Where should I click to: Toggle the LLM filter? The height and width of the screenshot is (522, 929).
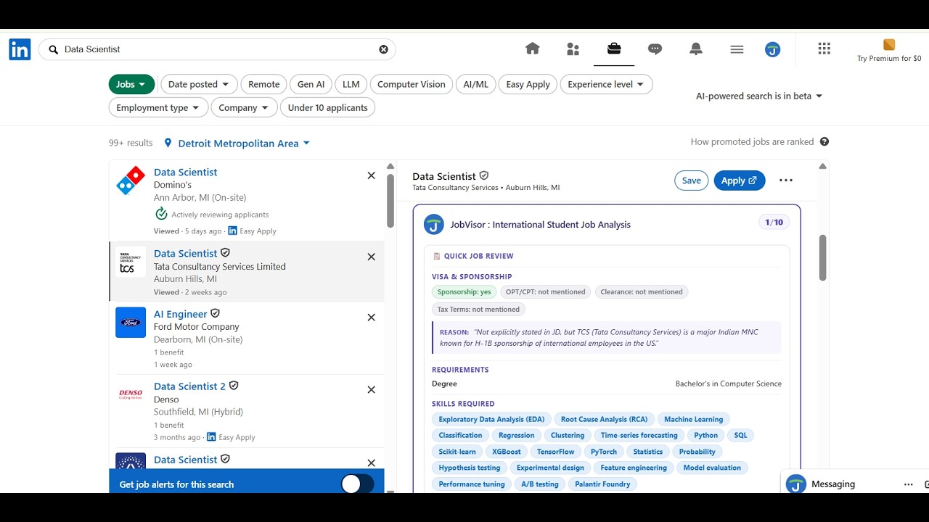pos(351,84)
